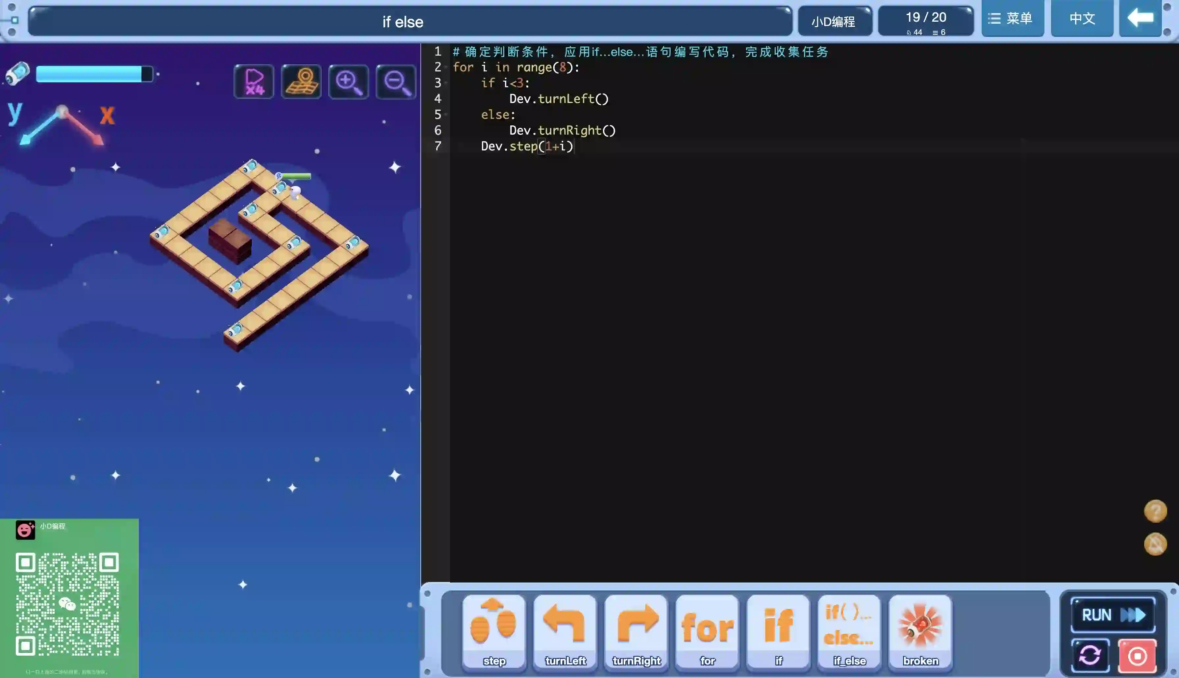Viewport: 1179px width, 678px height.
Task: Insert the for loop block
Action: [707, 631]
